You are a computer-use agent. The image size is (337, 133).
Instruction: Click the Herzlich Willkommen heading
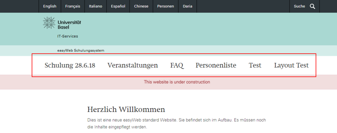(x=126, y=109)
